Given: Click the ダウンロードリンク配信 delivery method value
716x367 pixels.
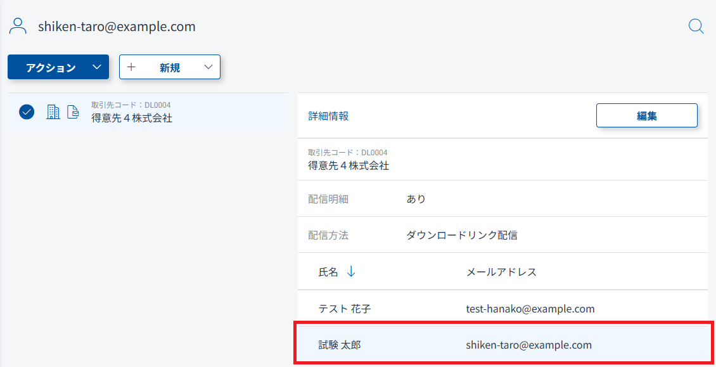Looking at the screenshot, I should [461, 235].
